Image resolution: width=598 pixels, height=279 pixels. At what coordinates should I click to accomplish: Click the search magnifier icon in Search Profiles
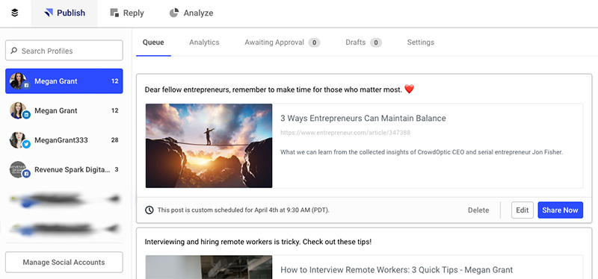point(13,51)
